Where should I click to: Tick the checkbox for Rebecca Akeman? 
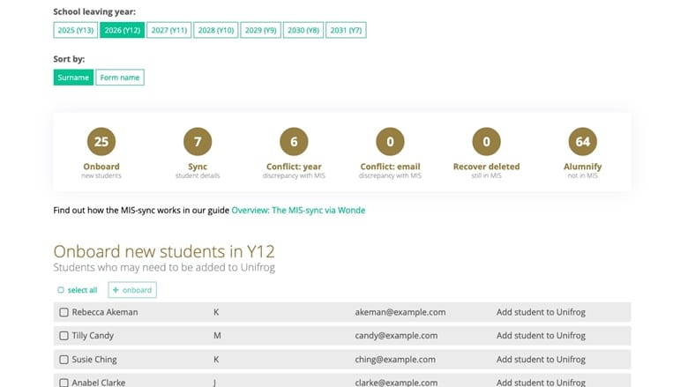point(64,312)
